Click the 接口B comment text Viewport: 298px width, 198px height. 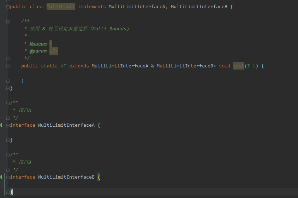pyautogui.click(x=25, y=162)
